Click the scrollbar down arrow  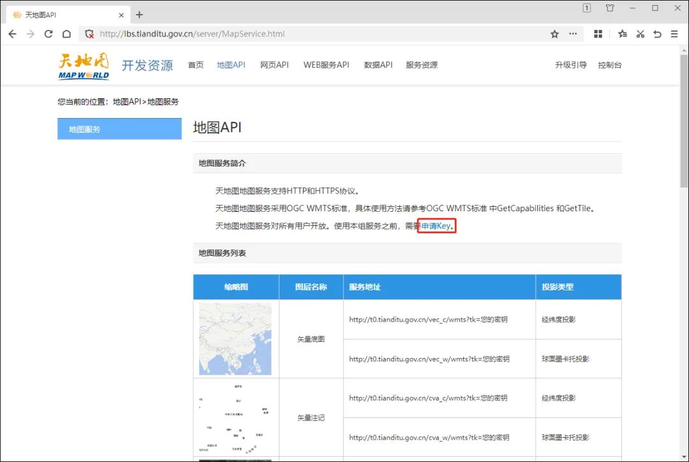(684, 457)
